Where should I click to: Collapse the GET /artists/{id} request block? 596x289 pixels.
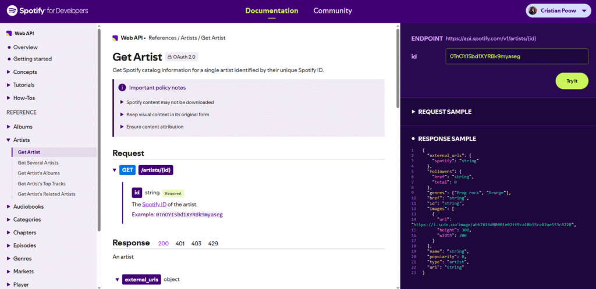tap(114, 170)
